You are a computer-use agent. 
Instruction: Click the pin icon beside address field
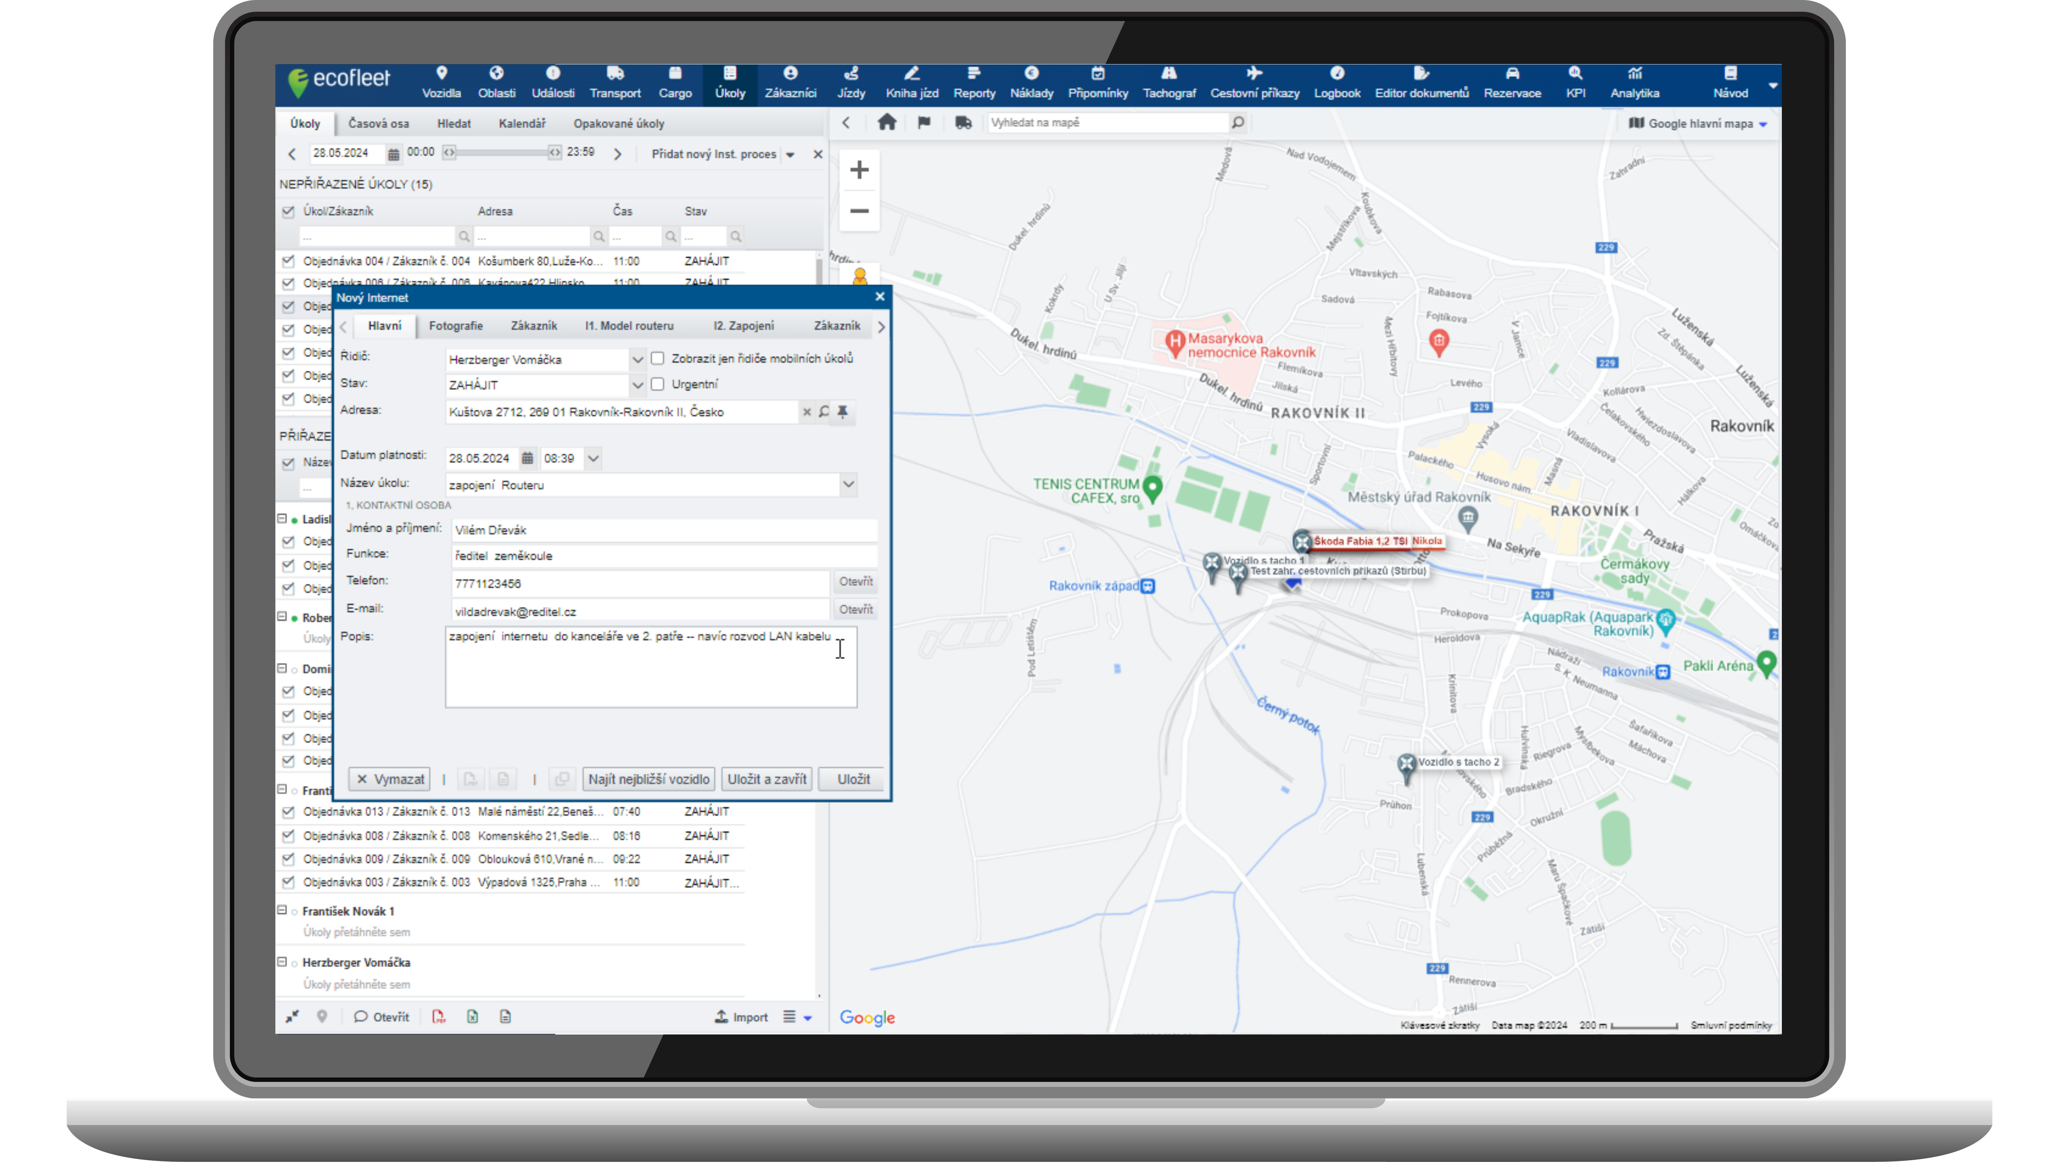[842, 412]
